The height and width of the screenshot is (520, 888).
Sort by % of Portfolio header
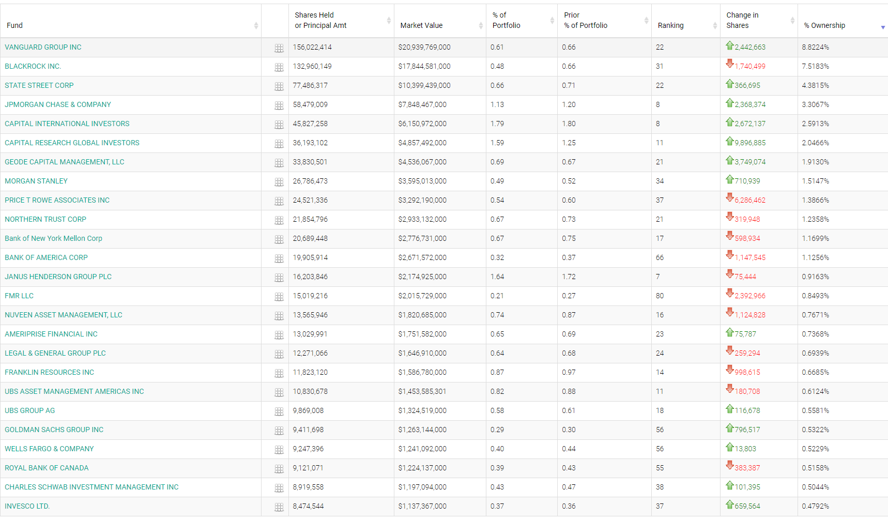click(522, 21)
